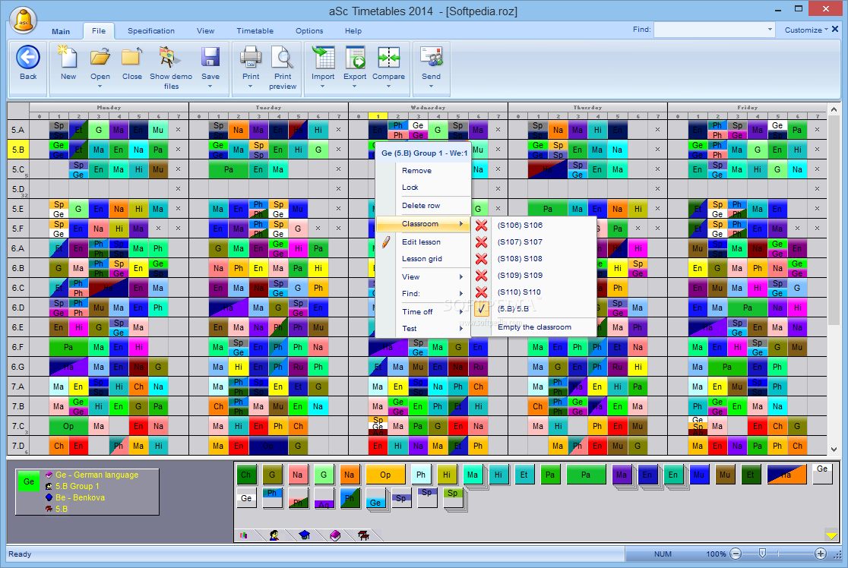The height and width of the screenshot is (568, 848).
Task: Click the zoom in plus icon
Action: coord(821,554)
